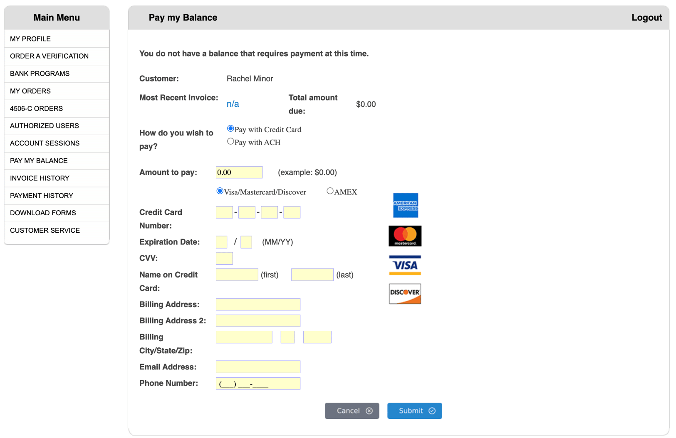Select the AMEX payment card type
Viewport: 676px width, 438px height.
[330, 190]
